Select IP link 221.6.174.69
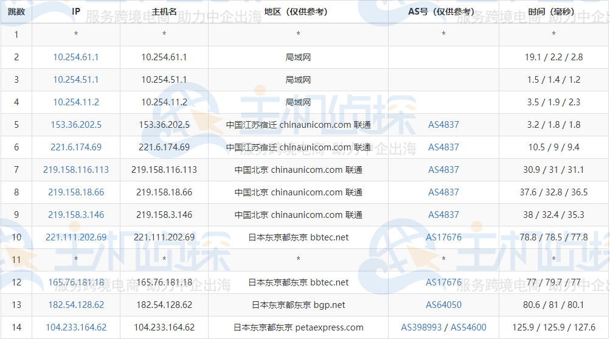610x339 pixels. 76,147
